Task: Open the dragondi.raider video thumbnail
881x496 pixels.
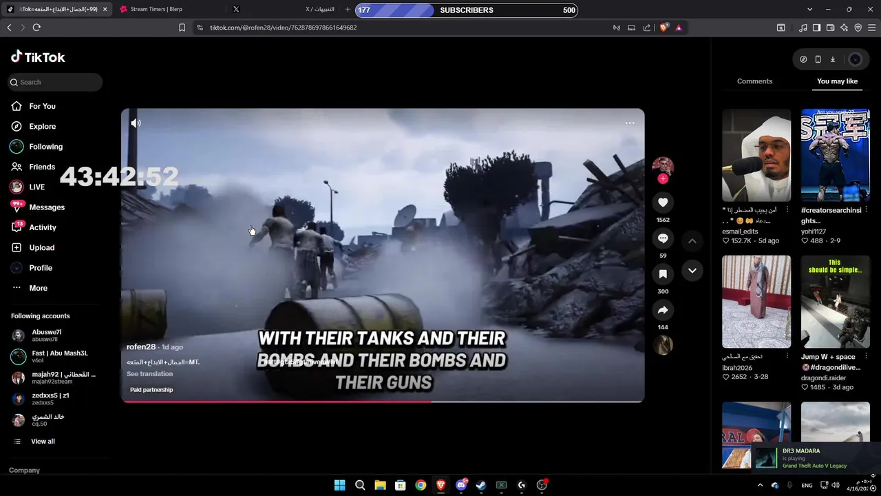Action: pos(835,302)
